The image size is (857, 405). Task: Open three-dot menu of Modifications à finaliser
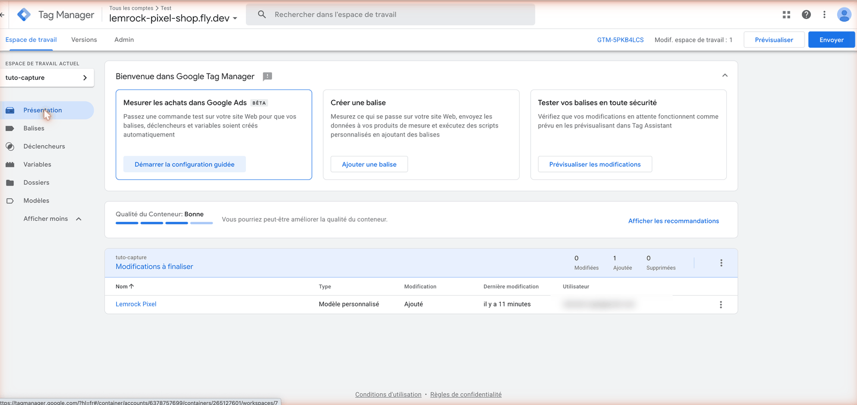721,263
